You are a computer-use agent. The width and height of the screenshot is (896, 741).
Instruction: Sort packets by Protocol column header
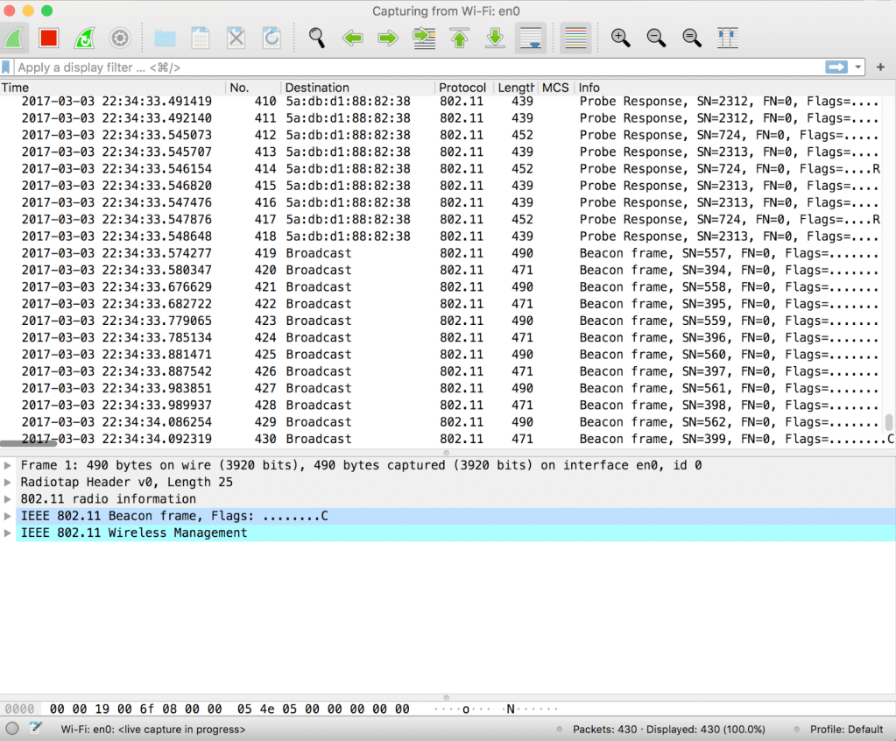(x=462, y=88)
